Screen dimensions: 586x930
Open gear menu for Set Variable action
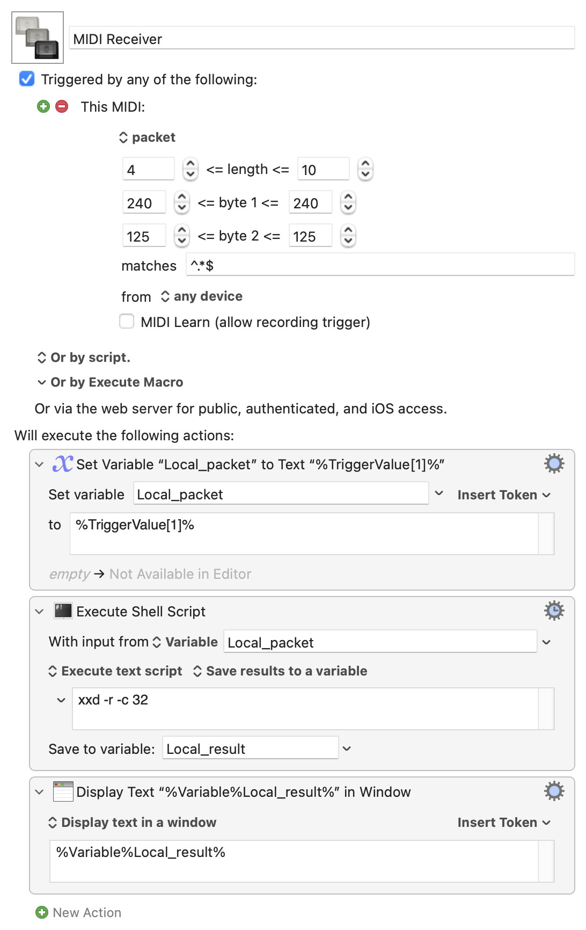point(554,463)
